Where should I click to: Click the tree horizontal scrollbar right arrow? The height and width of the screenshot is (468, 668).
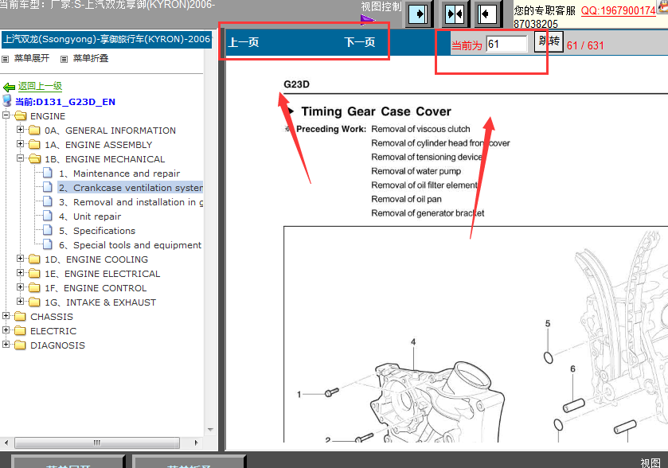coord(196,443)
